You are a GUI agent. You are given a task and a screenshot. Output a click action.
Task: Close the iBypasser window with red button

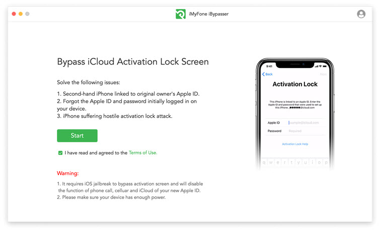tap(14, 14)
